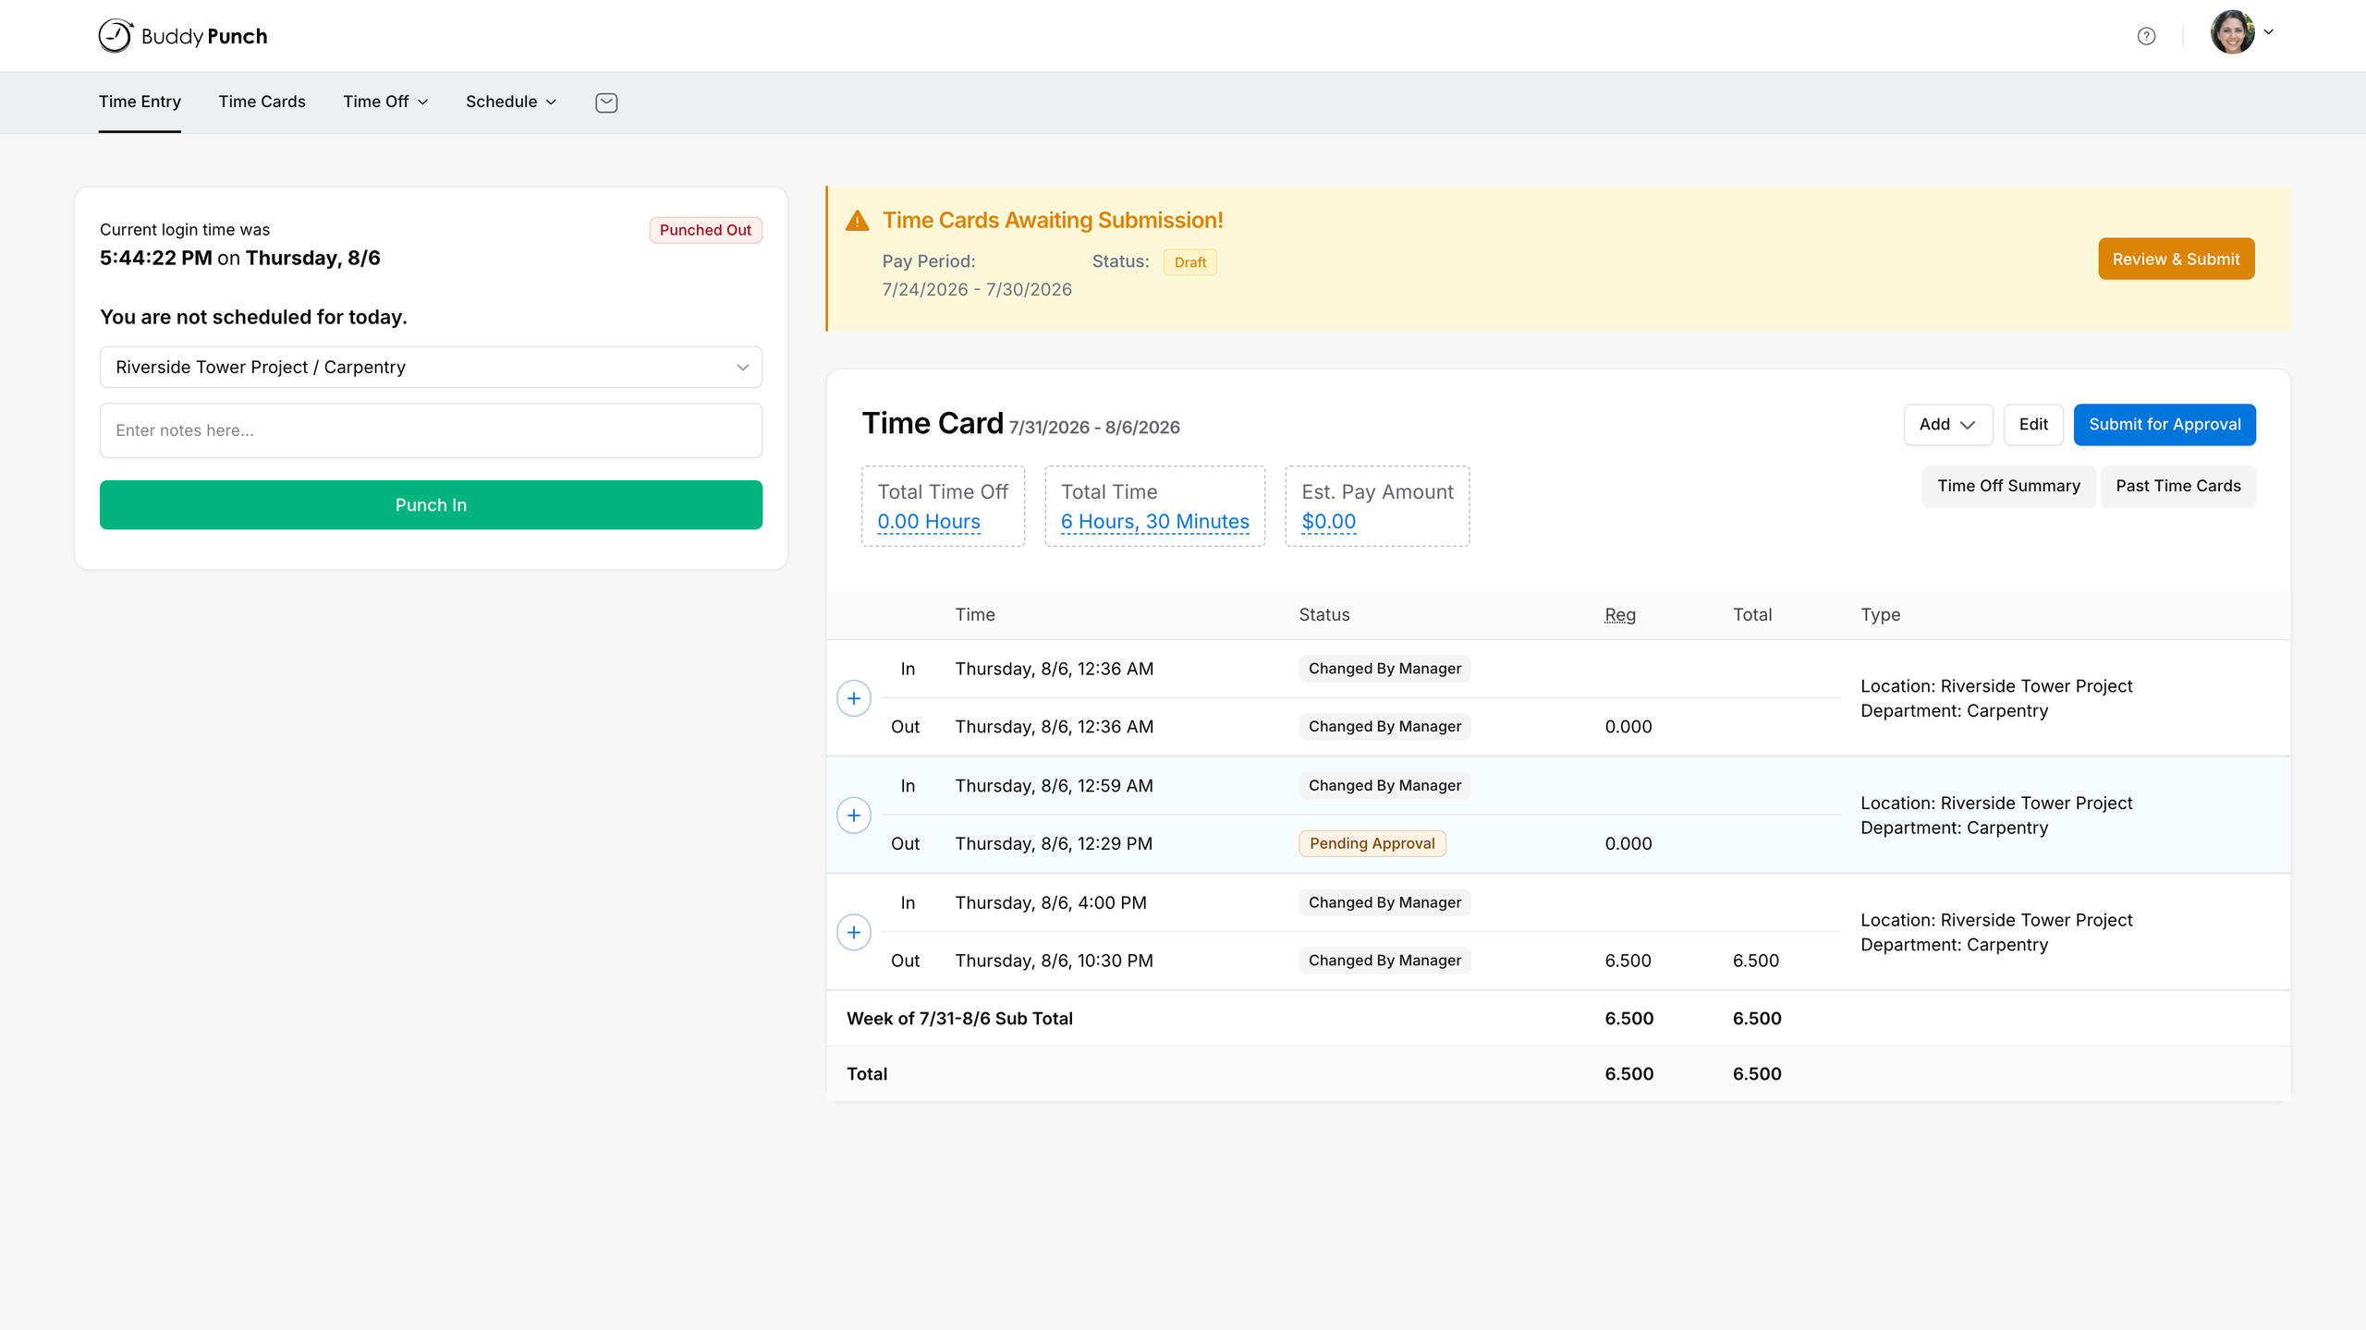Expand the 12:59 AM punch row plus icon
This screenshot has height=1330, width=2366.
[x=854, y=816]
